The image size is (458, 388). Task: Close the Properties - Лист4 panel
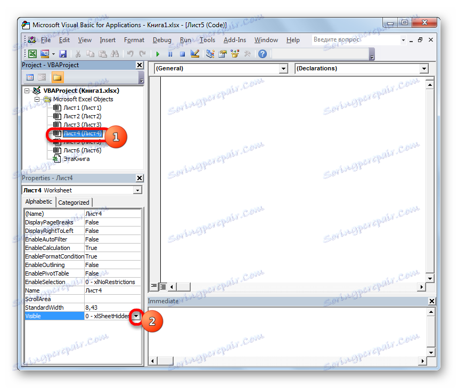140,178
